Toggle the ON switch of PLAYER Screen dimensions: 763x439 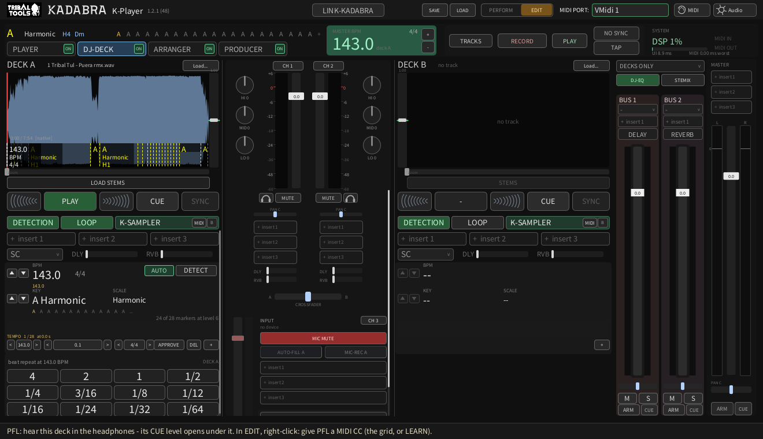pyautogui.click(x=68, y=49)
